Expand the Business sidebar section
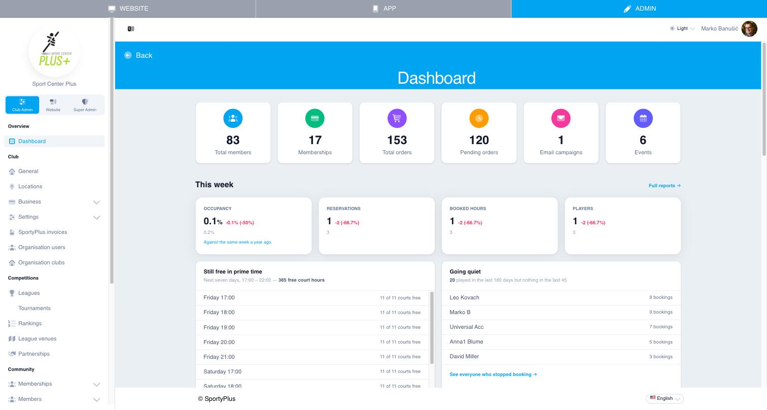Screen dimensions: 767x410 point(54,202)
